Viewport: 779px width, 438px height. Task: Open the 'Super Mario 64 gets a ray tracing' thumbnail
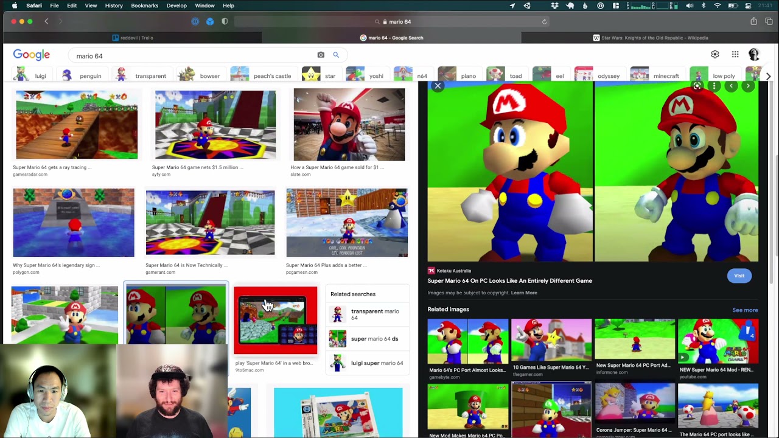coord(77,125)
